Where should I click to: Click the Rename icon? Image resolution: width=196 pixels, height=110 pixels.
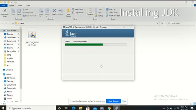(61, 11)
